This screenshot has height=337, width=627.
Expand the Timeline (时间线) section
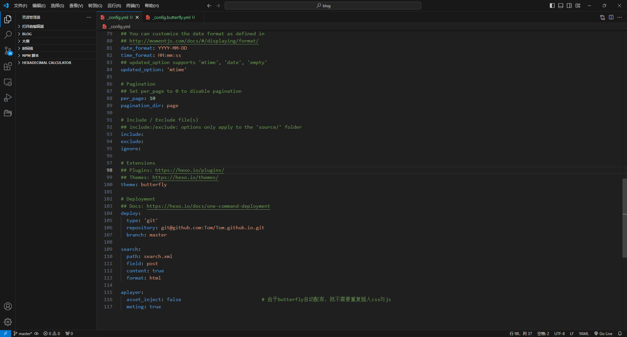56,48
